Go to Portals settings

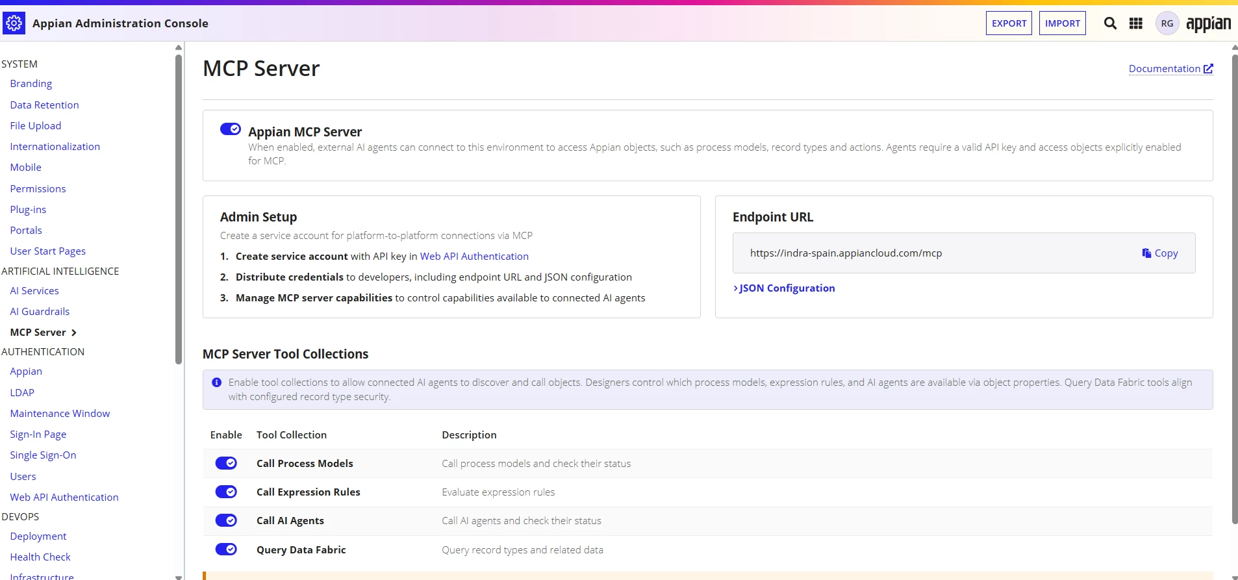[x=26, y=230]
